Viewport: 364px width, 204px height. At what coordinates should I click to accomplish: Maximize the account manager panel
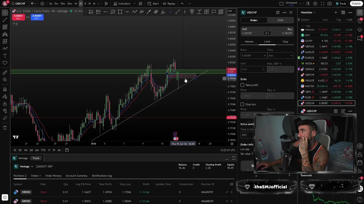coord(233,158)
